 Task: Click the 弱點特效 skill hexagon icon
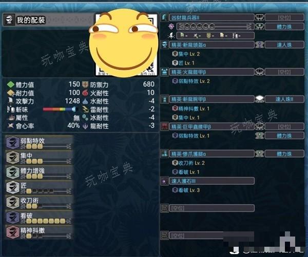(x=12, y=143)
